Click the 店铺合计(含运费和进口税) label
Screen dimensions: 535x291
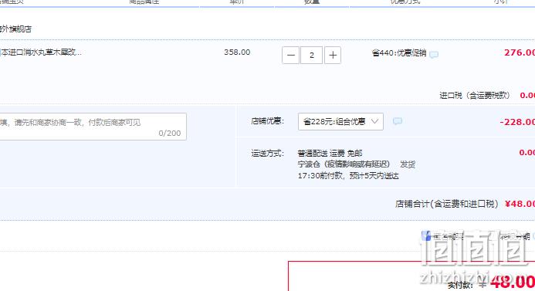pos(447,204)
